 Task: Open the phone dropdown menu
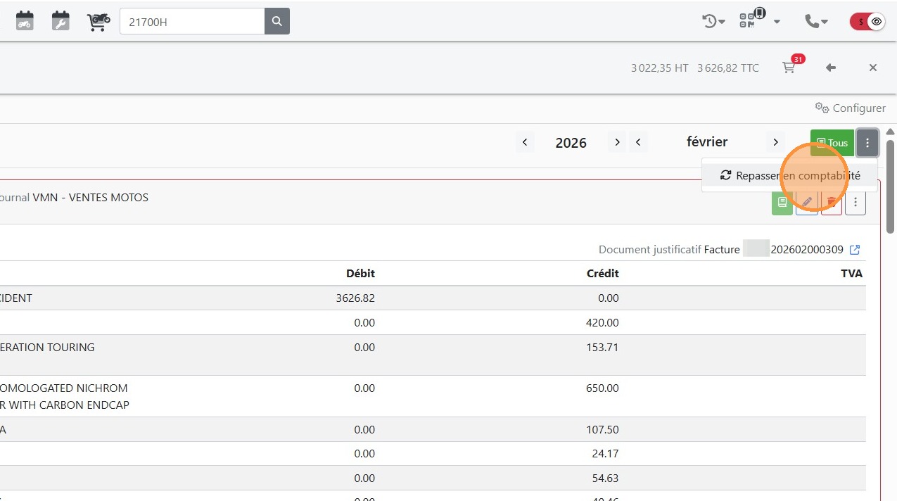pos(816,21)
